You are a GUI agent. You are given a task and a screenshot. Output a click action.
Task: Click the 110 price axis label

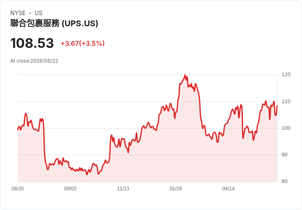[286, 102]
